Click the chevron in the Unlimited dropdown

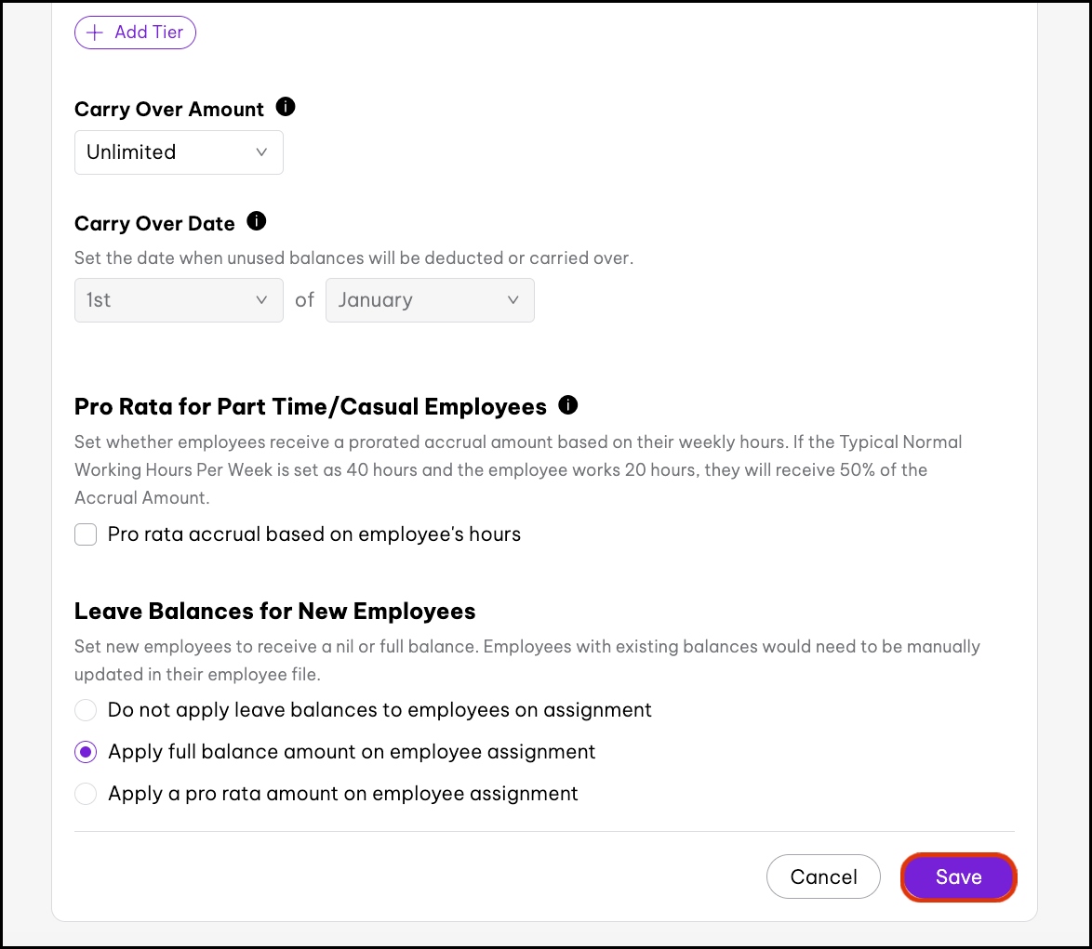pos(261,152)
